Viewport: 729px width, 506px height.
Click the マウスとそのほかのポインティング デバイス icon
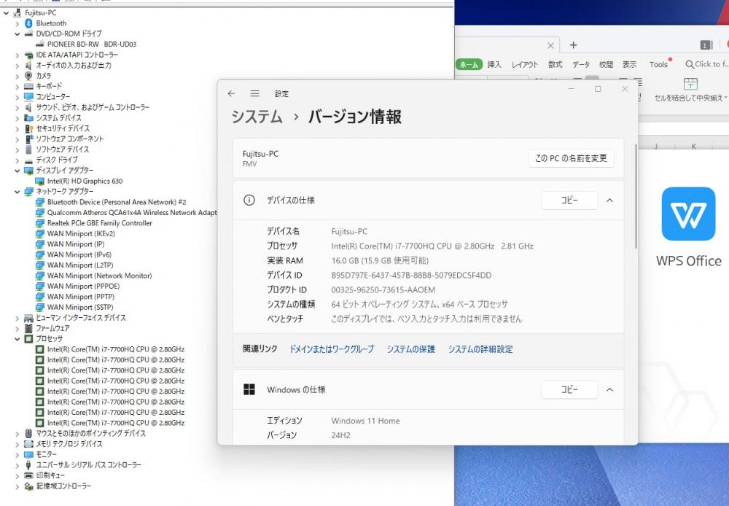[28, 433]
